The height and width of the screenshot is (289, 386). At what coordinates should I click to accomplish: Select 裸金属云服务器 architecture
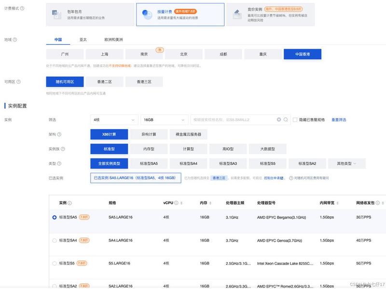click(188, 134)
